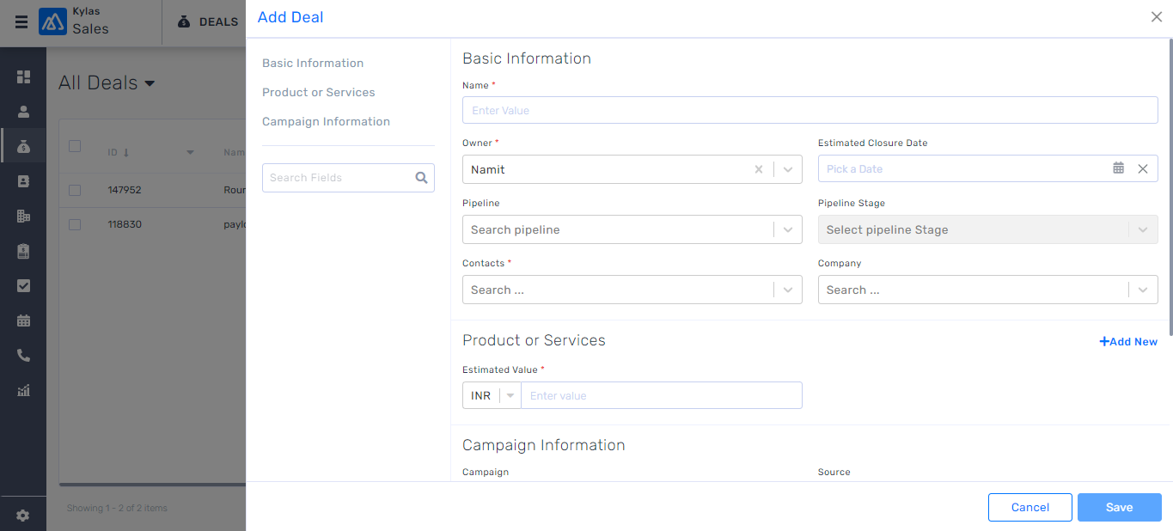Clear the Estimated Closure Date value
The width and height of the screenshot is (1173, 531).
click(1143, 169)
